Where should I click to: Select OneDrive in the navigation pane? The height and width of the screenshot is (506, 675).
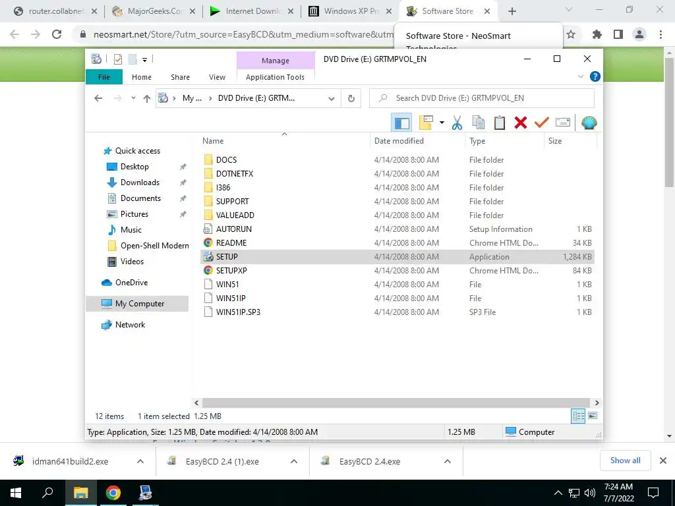point(131,283)
